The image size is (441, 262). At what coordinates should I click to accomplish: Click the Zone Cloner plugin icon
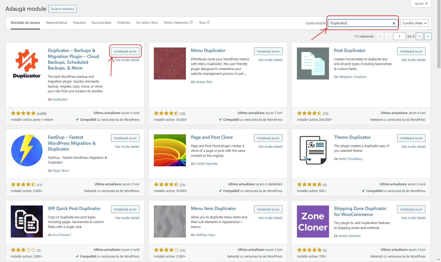tap(313, 221)
